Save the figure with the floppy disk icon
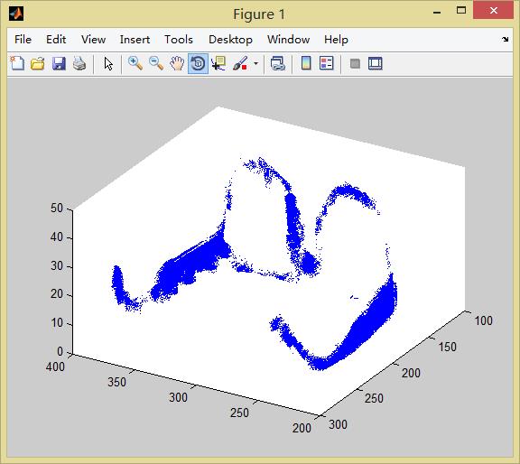This screenshot has width=520, height=464. coord(59,63)
